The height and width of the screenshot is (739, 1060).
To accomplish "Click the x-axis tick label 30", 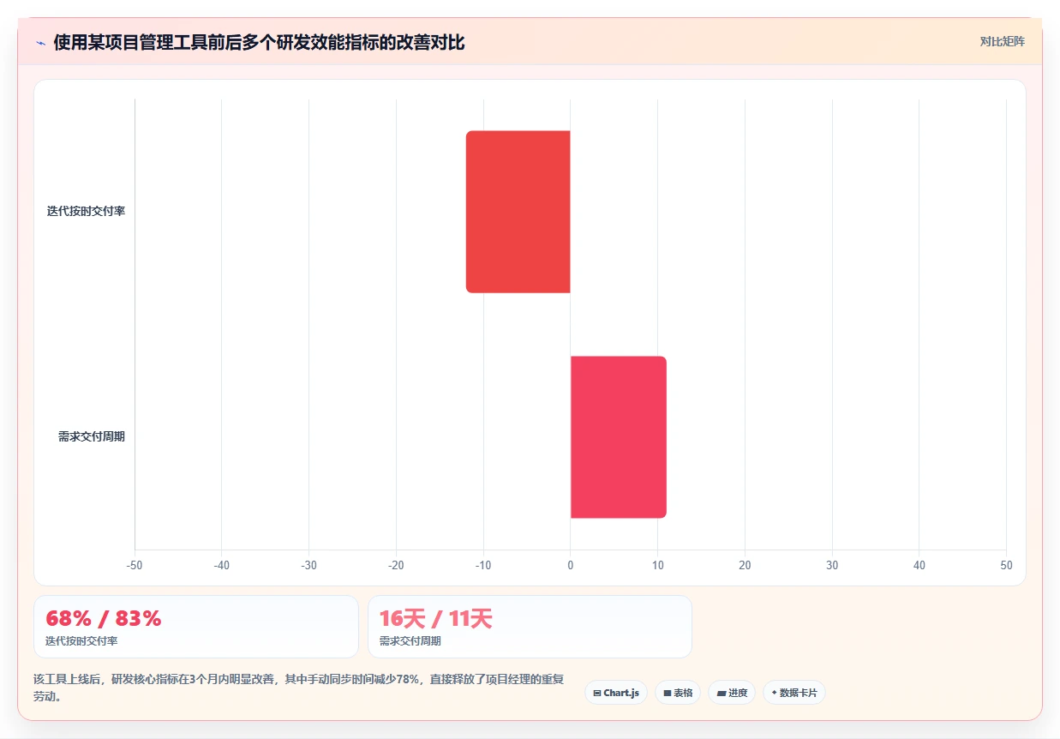I will point(832,566).
